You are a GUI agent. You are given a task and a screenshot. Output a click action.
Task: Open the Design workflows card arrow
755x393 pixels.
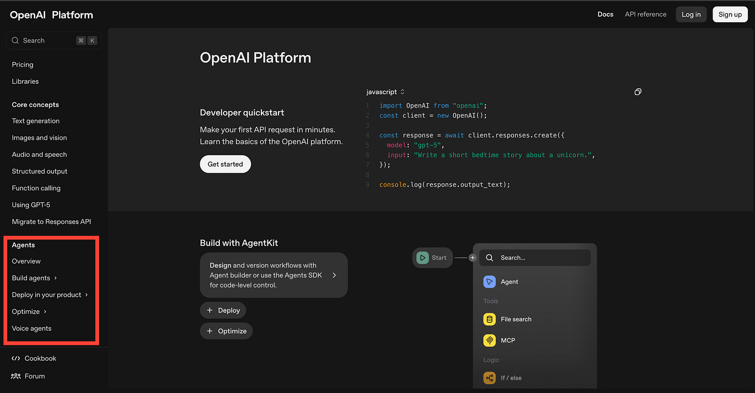point(334,275)
